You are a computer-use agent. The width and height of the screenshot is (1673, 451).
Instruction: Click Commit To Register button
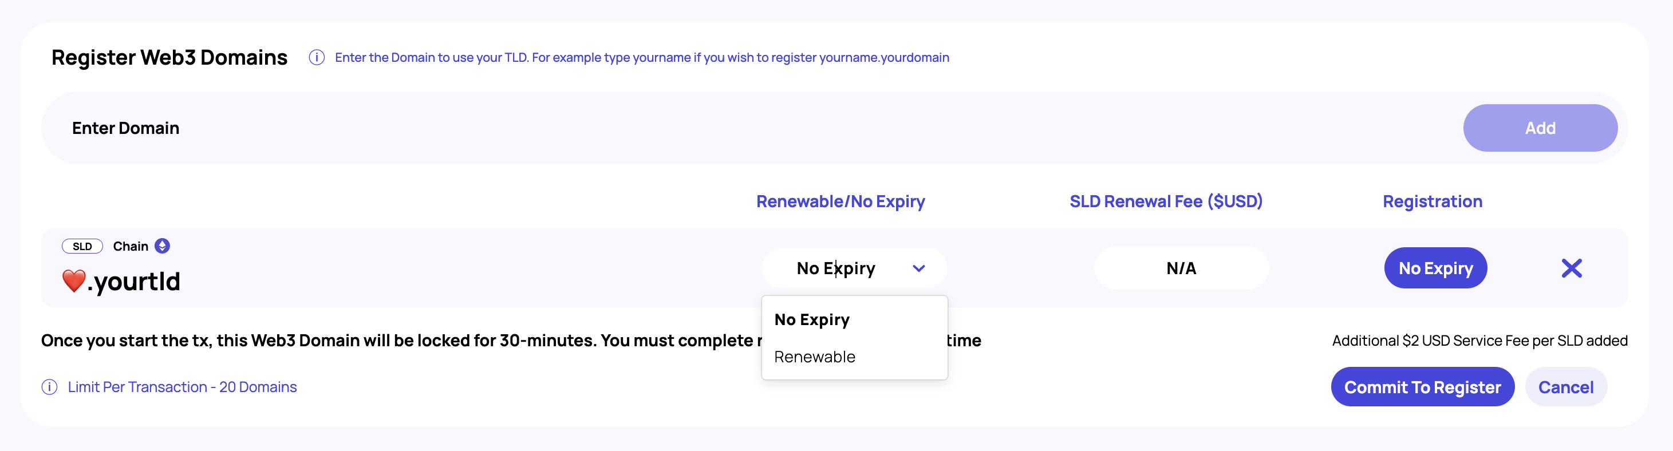[x=1422, y=387]
